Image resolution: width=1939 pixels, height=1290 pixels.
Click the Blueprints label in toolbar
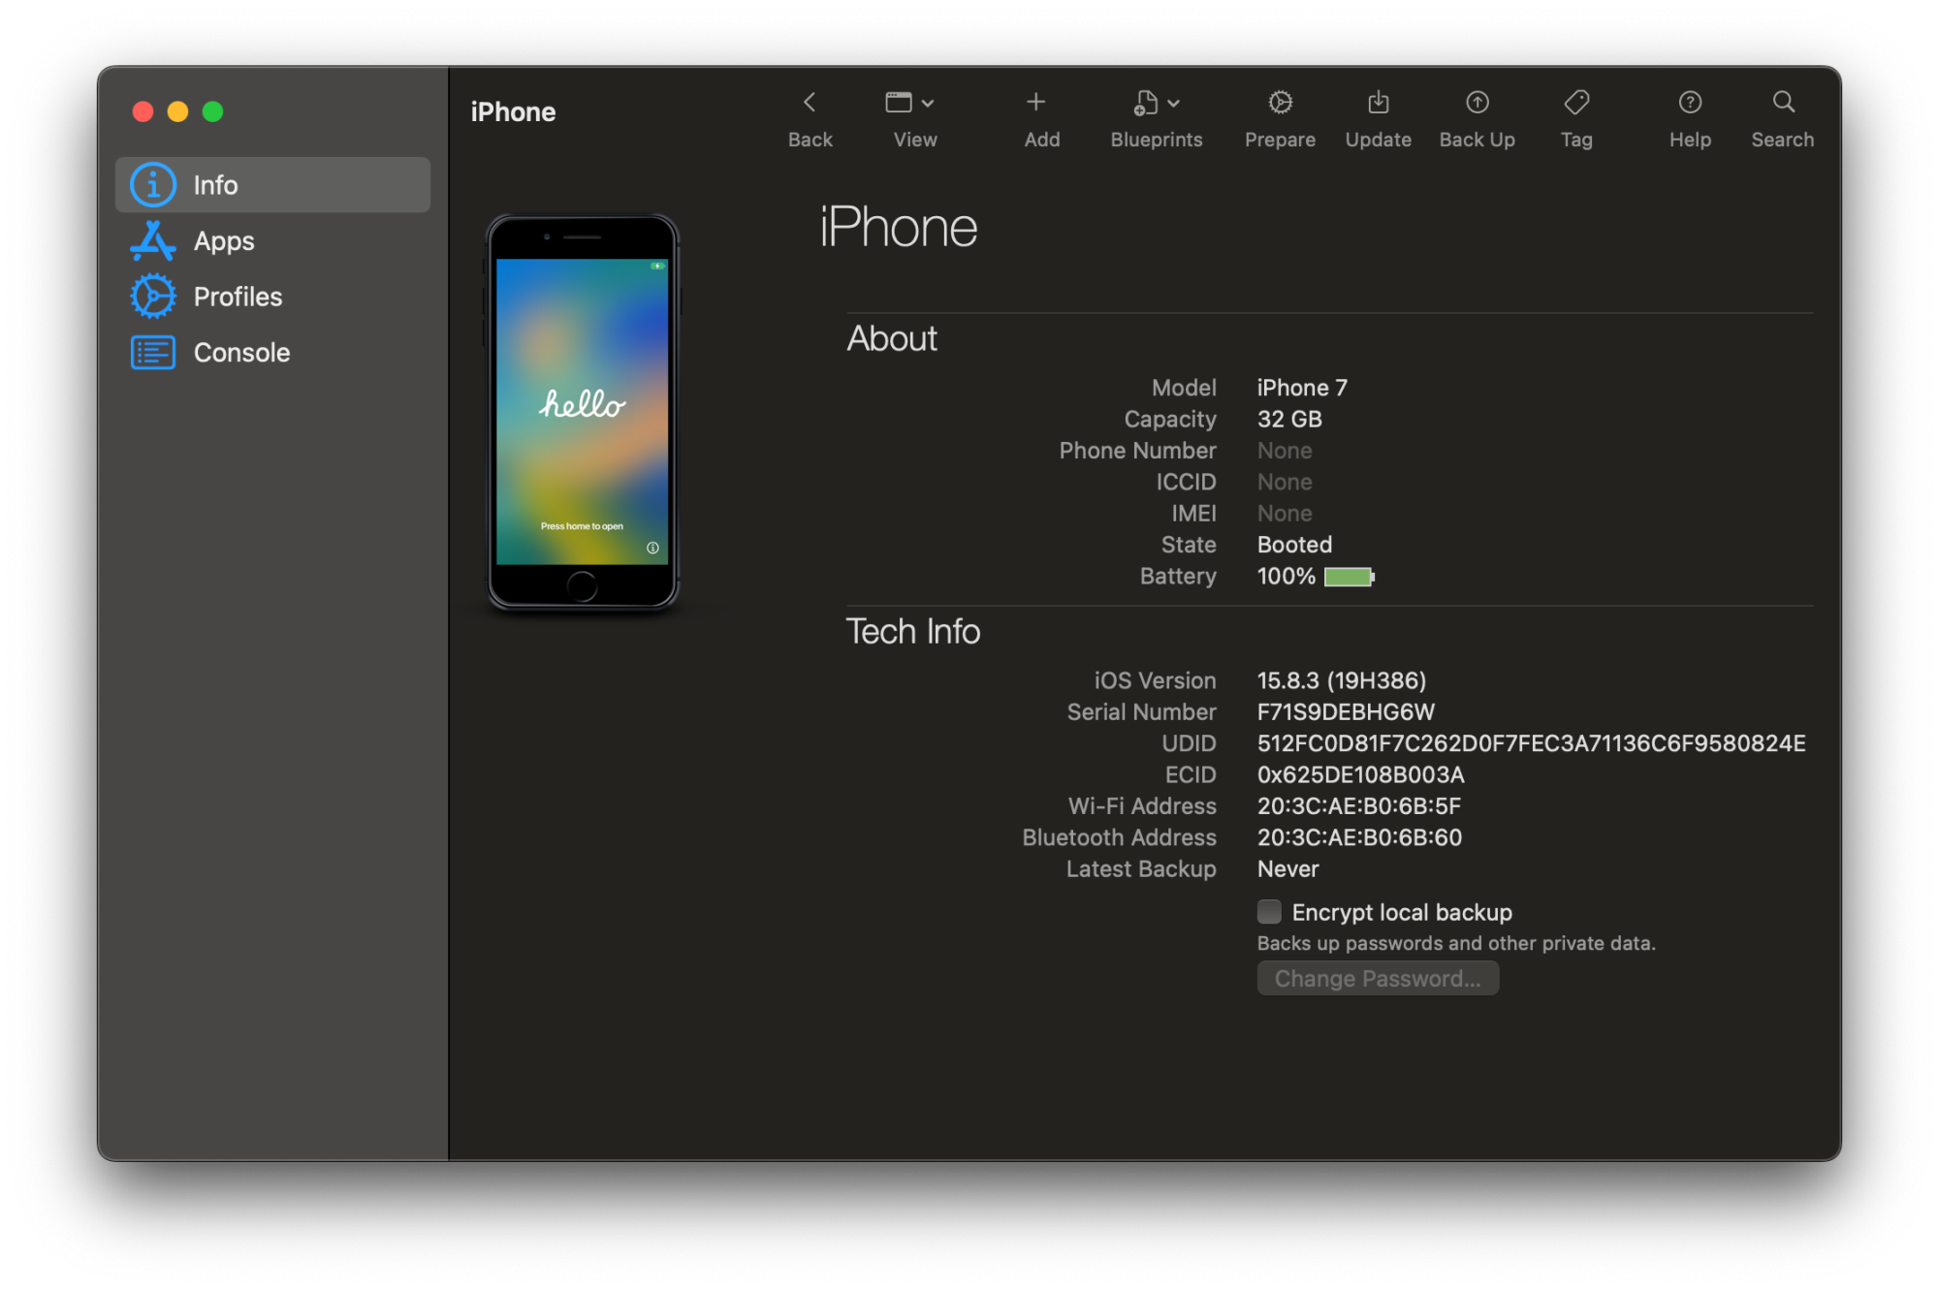coord(1157,140)
